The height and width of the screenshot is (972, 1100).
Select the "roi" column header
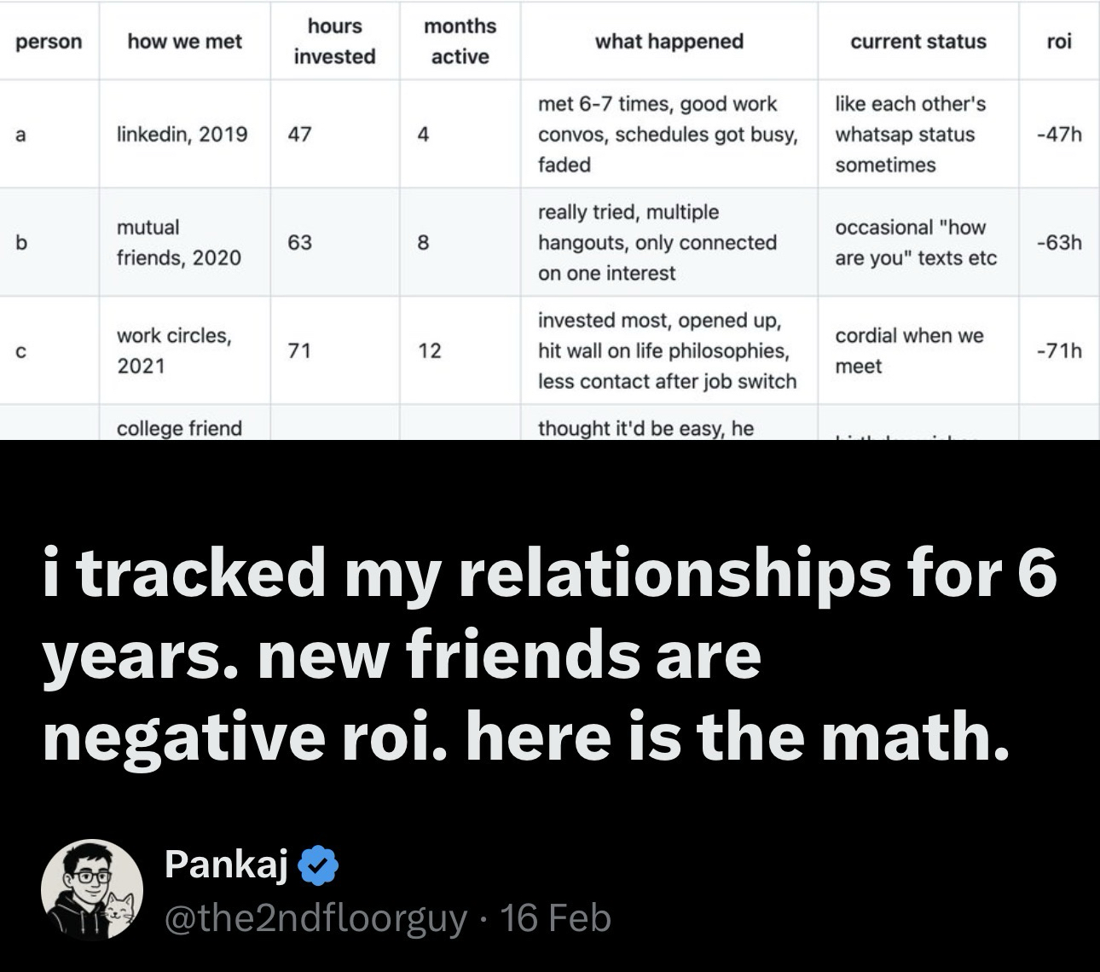tap(1058, 41)
